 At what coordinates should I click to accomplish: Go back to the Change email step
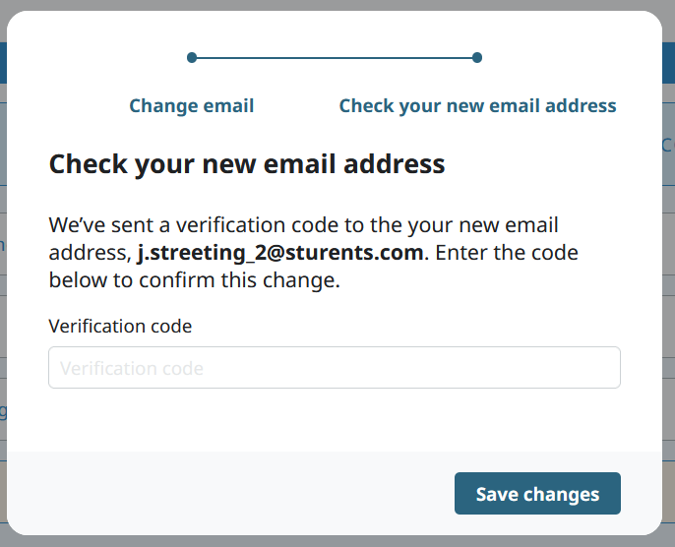(x=192, y=106)
